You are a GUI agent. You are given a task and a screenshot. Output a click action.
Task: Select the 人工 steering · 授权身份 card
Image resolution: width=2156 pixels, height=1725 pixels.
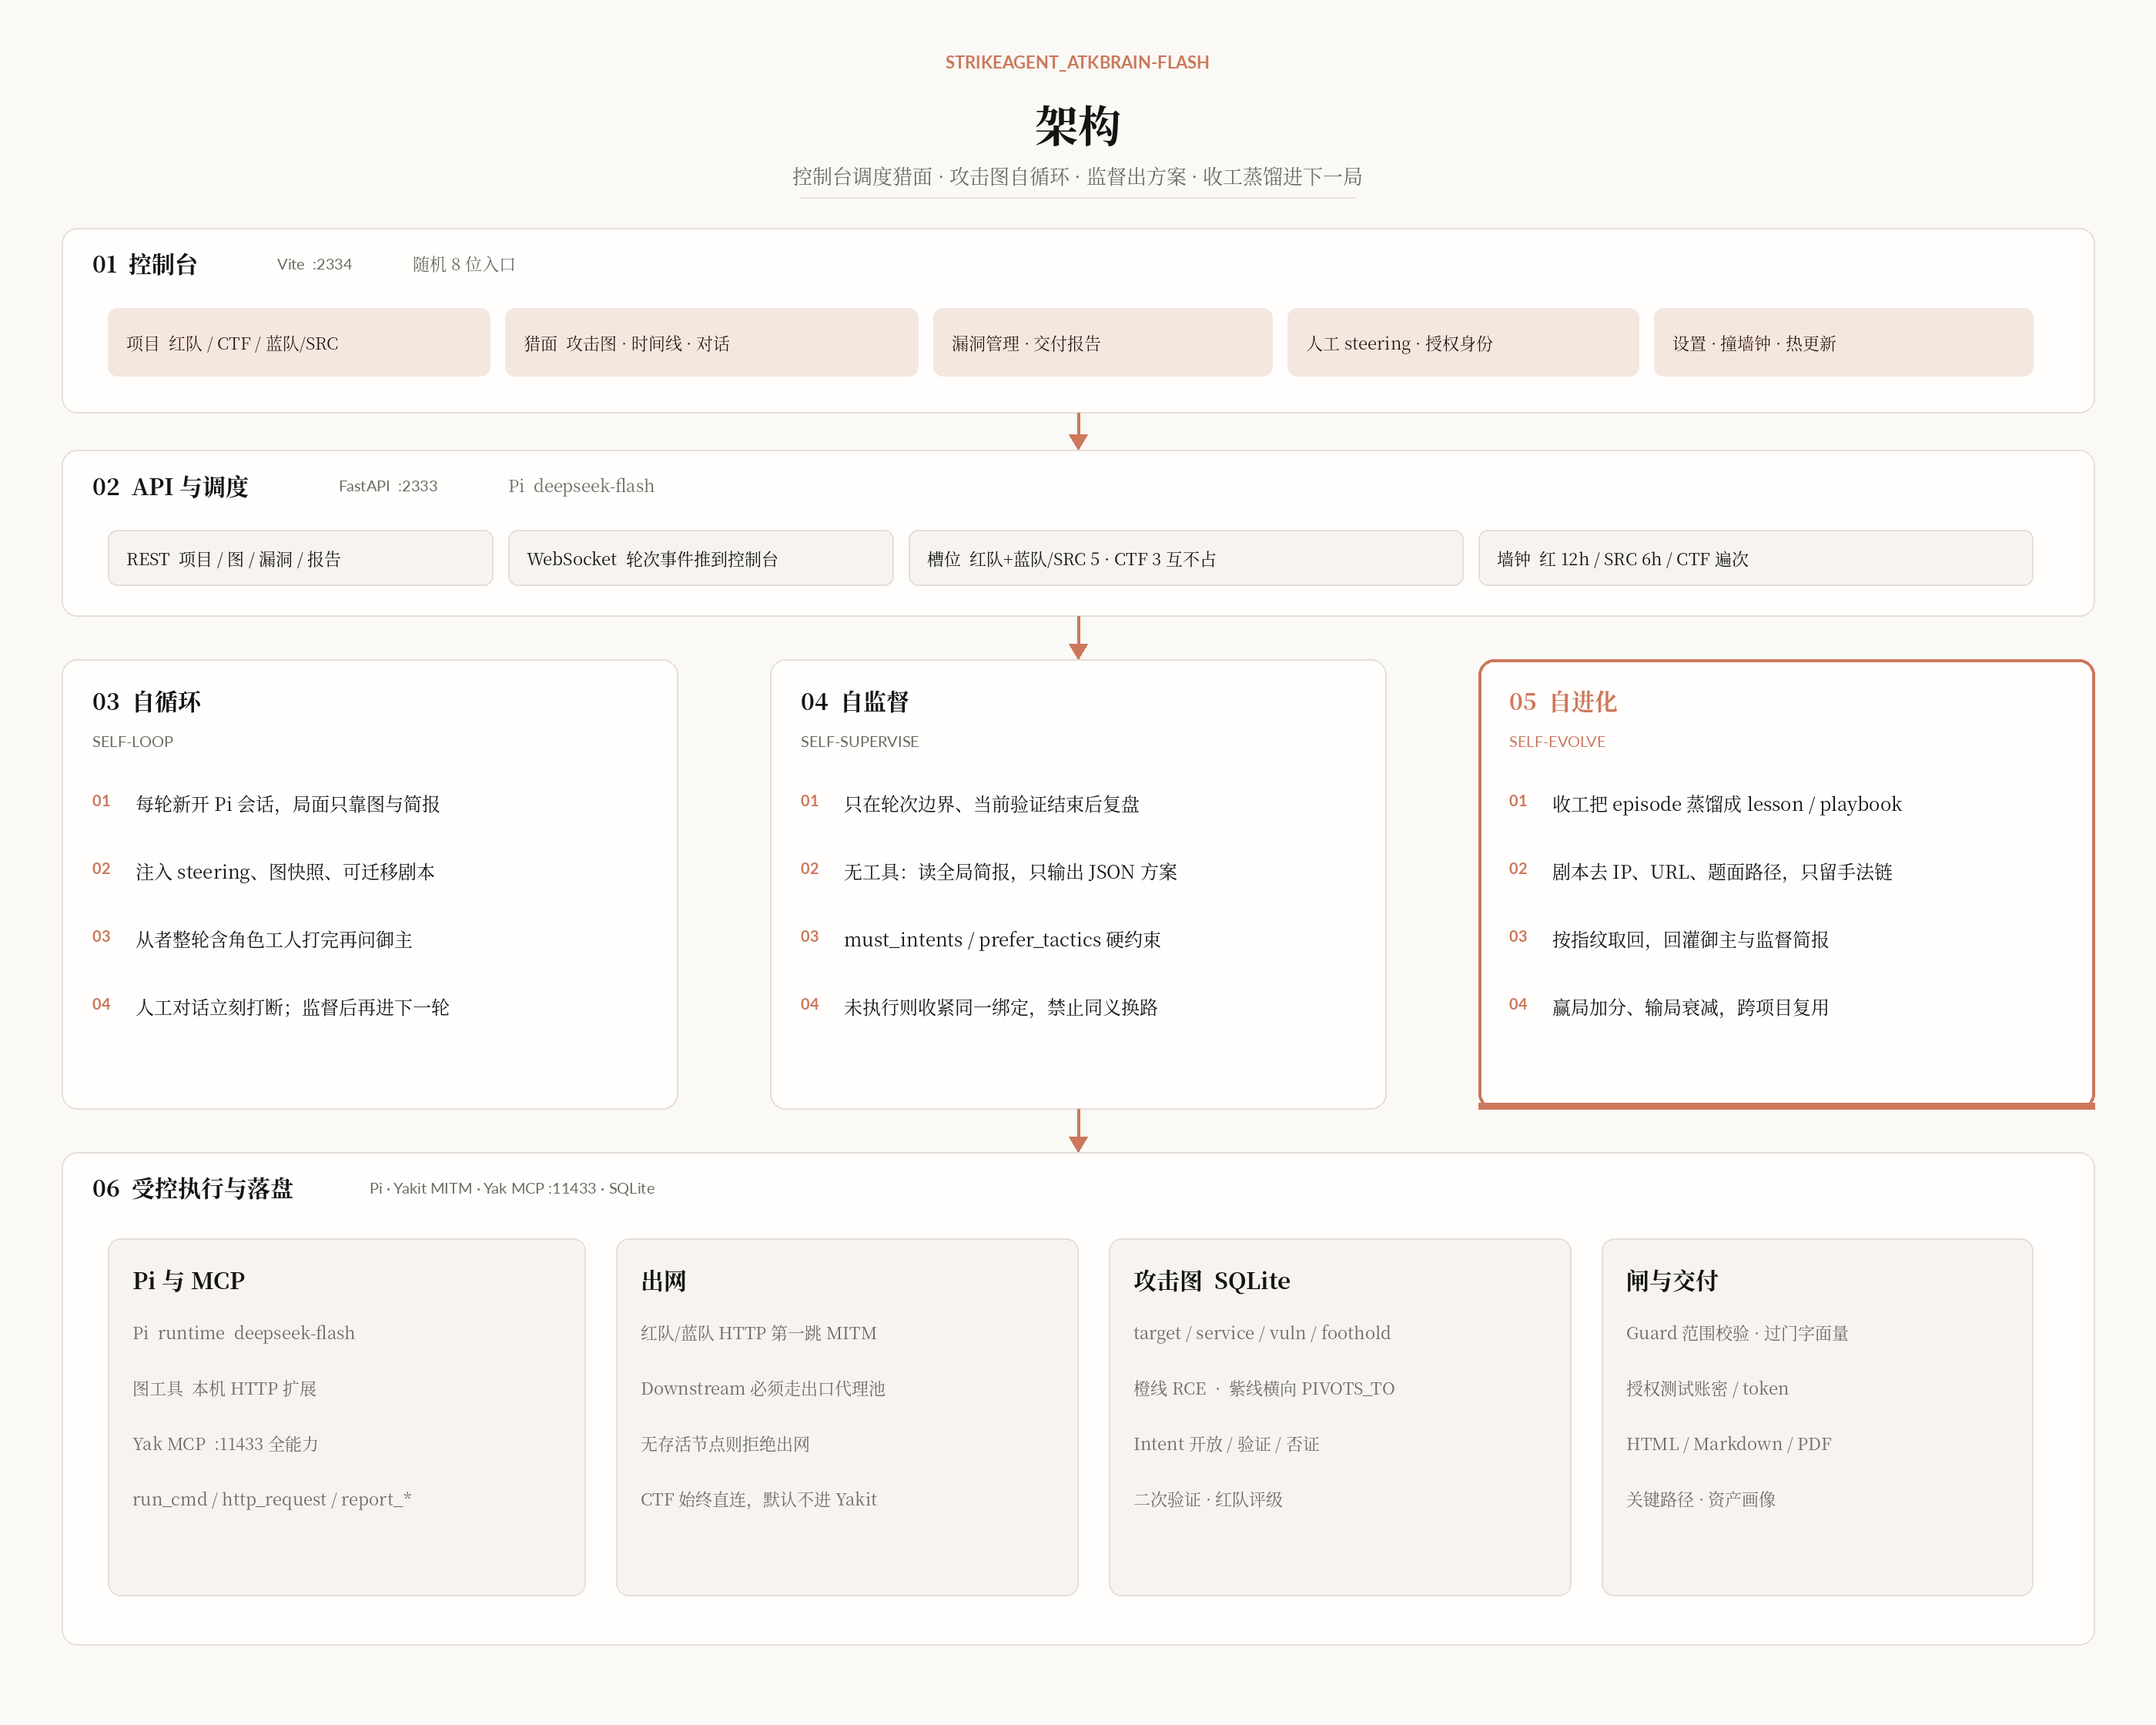[1462, 343]
